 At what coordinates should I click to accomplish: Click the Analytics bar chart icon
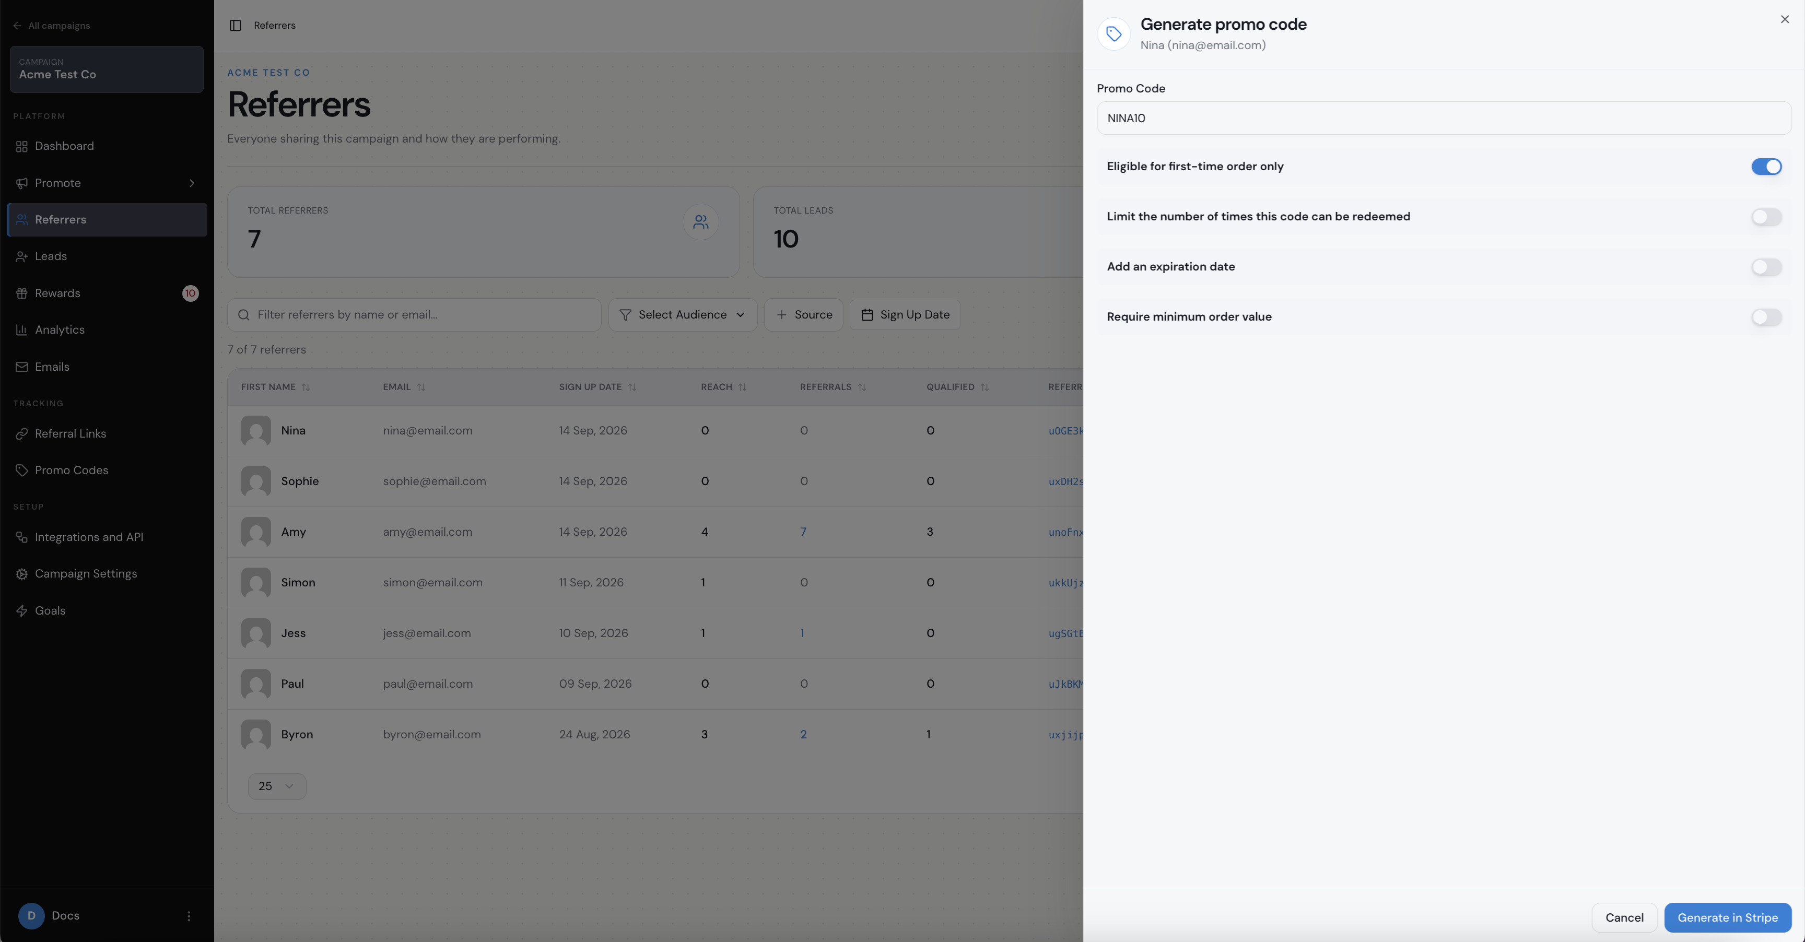click(22, 330)
